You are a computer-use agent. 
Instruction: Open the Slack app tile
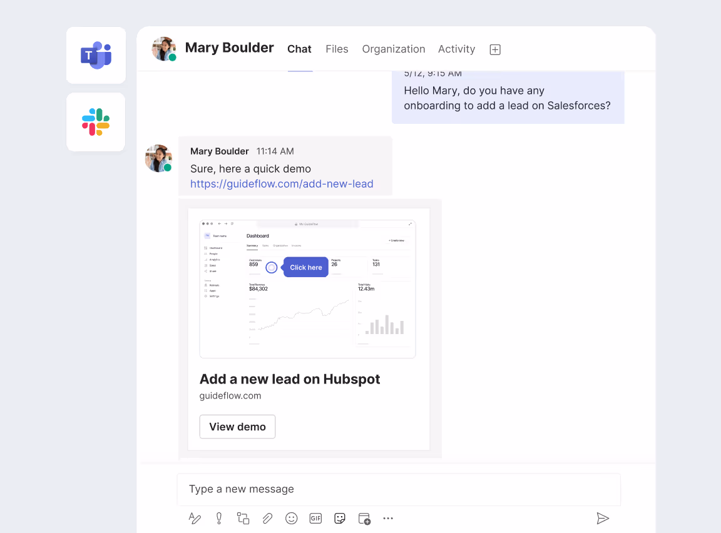tap(96, 122)
